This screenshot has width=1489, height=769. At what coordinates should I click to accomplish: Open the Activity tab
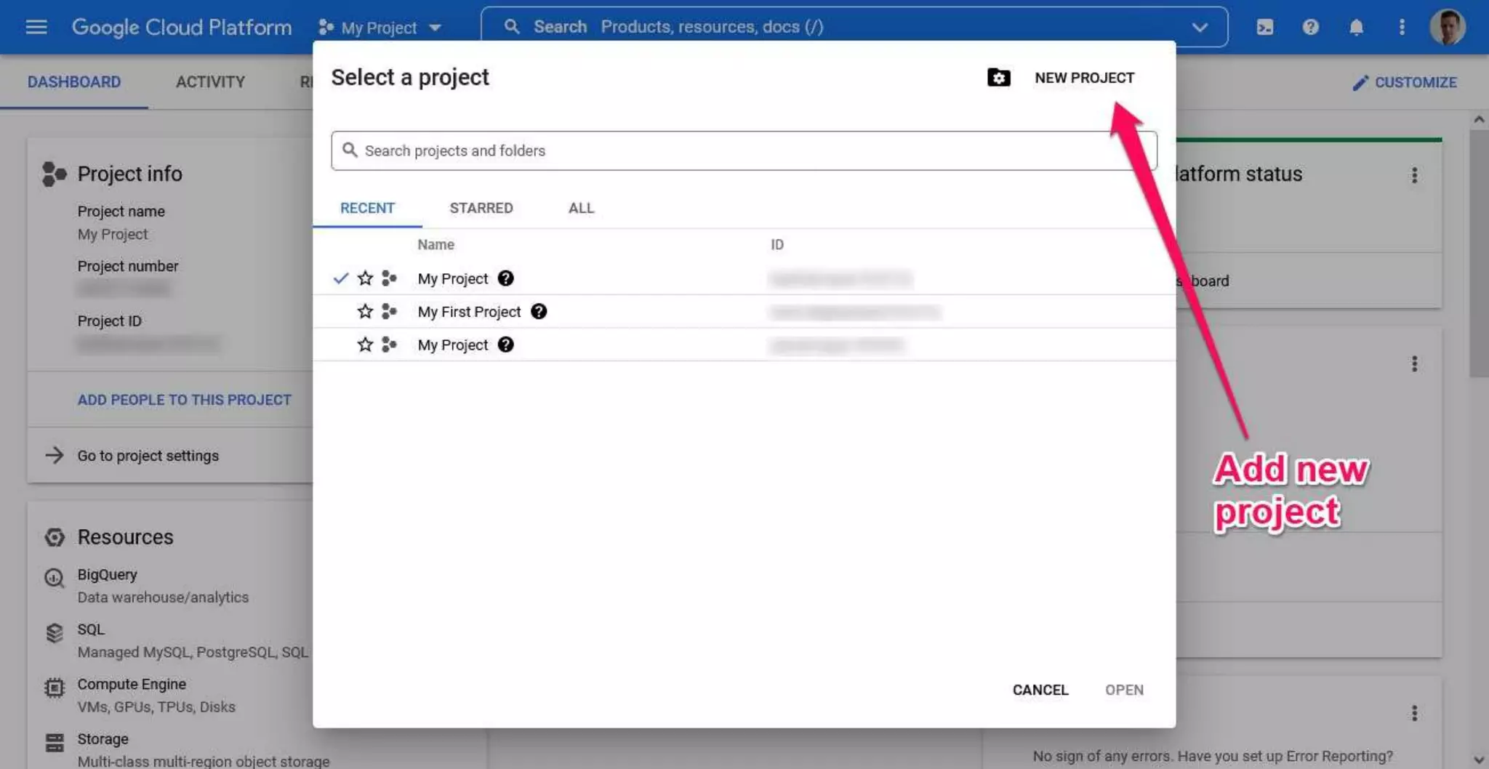210,82
